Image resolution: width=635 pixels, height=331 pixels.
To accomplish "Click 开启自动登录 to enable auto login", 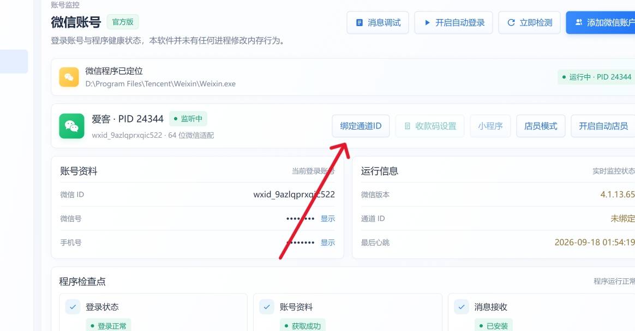I will click(453, 23).
